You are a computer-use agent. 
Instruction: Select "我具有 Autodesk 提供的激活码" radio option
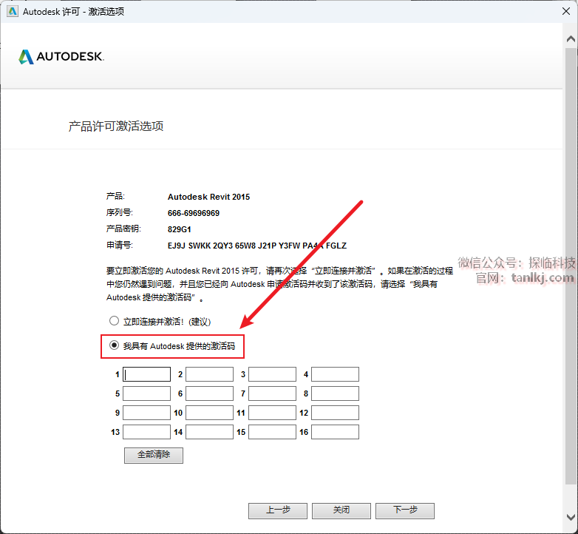(x=114, y=345)
